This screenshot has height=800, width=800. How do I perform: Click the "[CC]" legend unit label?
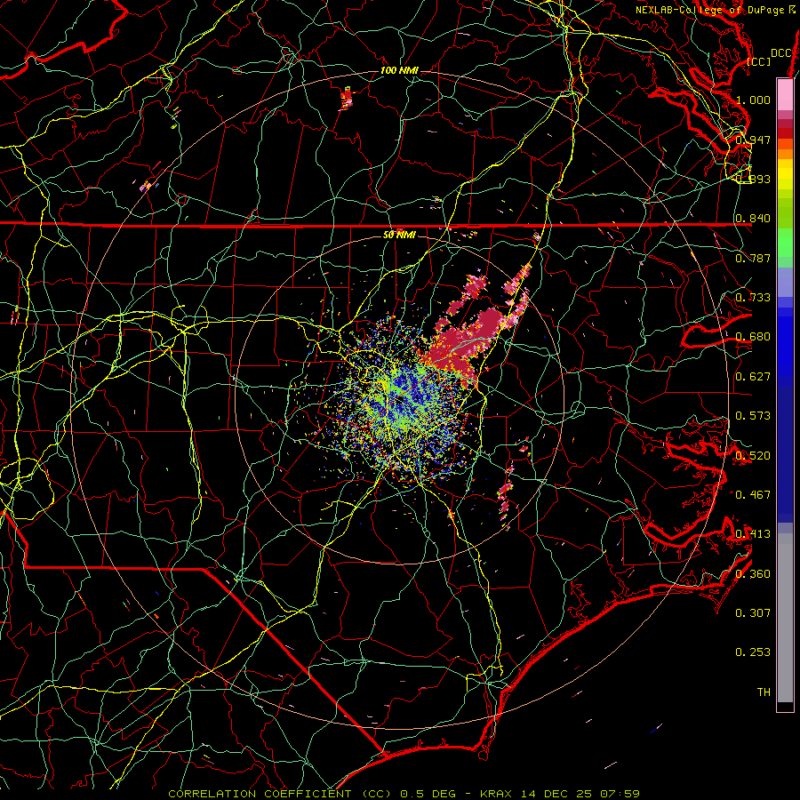(759, 61)
